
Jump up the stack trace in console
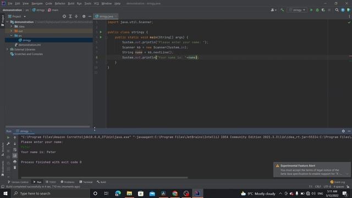coord(15,137)
